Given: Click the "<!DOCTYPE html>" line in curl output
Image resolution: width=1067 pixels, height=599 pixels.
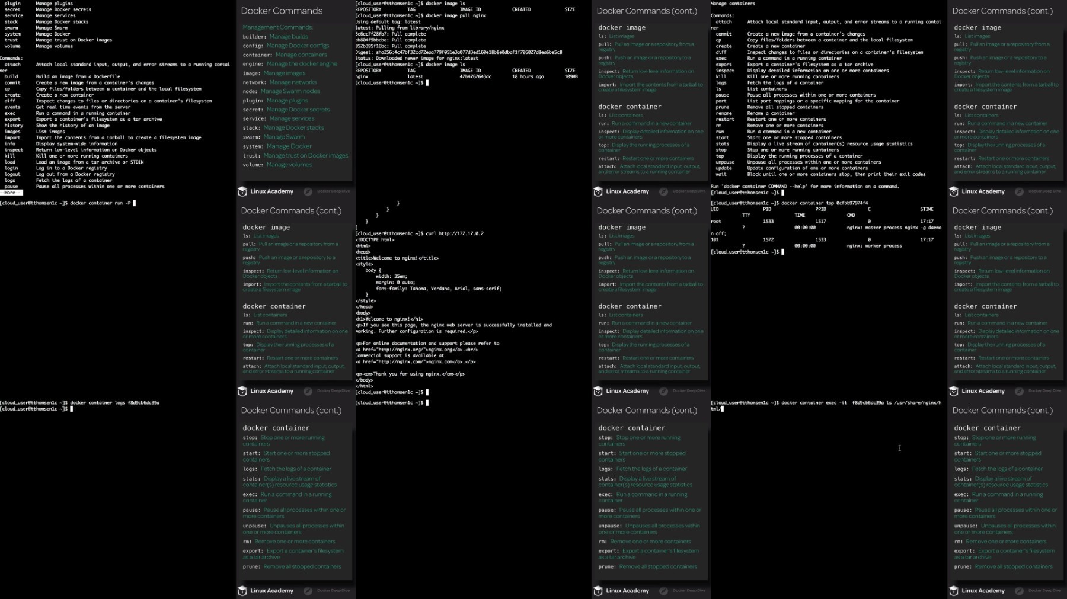Looking at the screenshot, I should coord(375,240).
